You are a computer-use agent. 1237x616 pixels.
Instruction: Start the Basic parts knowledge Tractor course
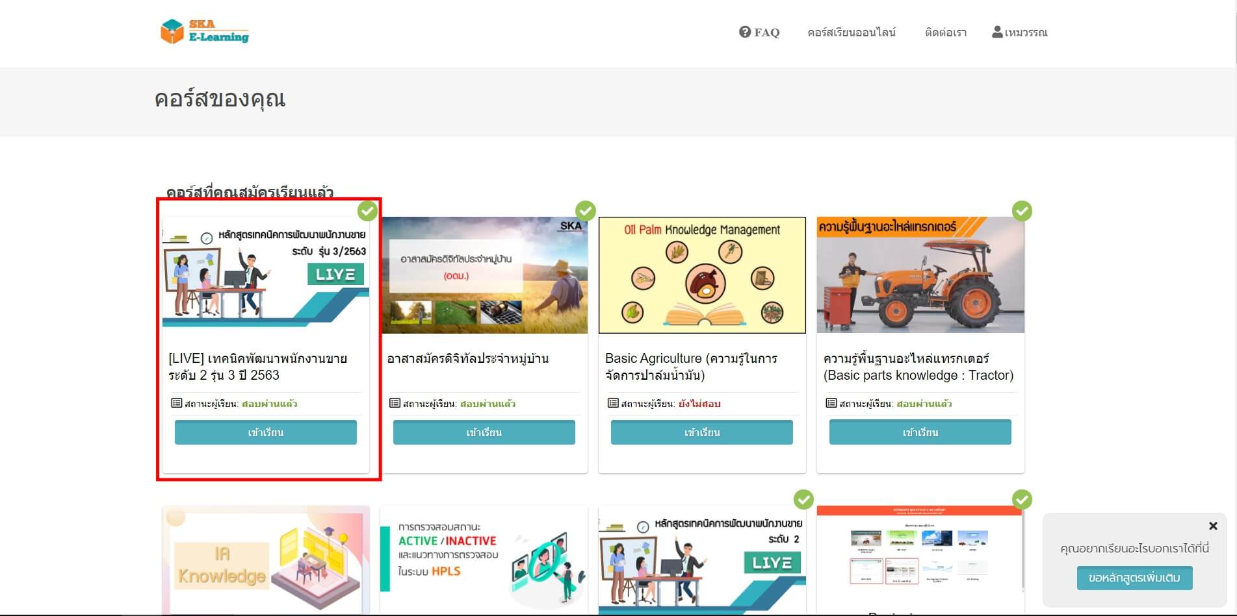coord(920,432)
